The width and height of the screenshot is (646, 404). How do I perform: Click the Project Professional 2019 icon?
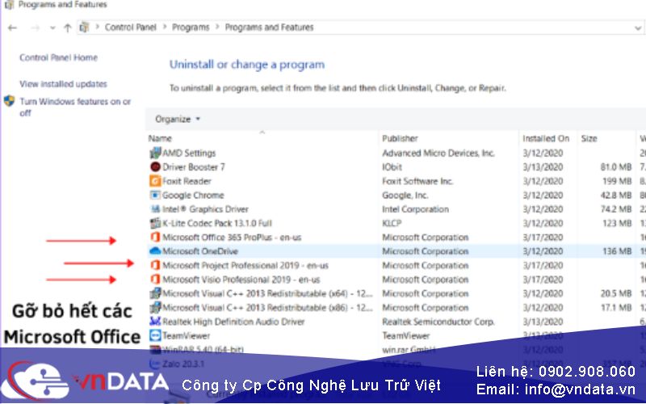click(155, 265)
